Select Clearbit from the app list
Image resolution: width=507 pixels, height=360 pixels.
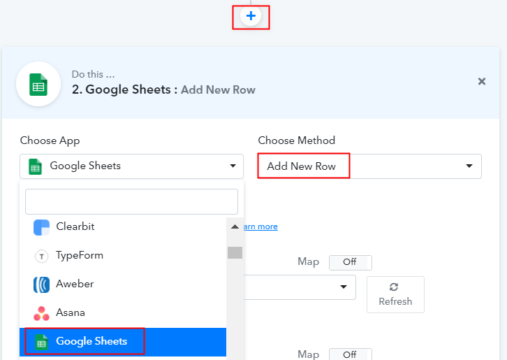coord(75,226)
